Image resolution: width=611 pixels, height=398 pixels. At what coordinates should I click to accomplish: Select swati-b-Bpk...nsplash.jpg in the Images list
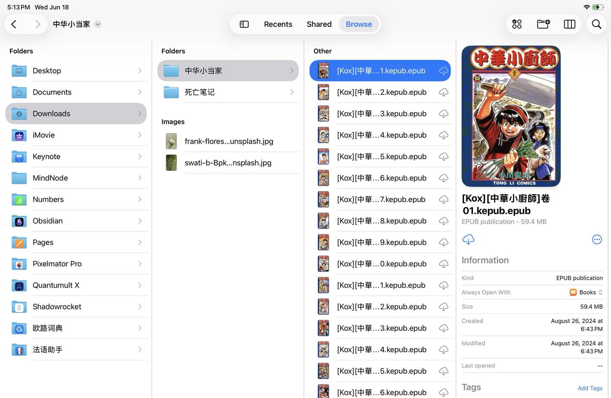tap(228, 162)
